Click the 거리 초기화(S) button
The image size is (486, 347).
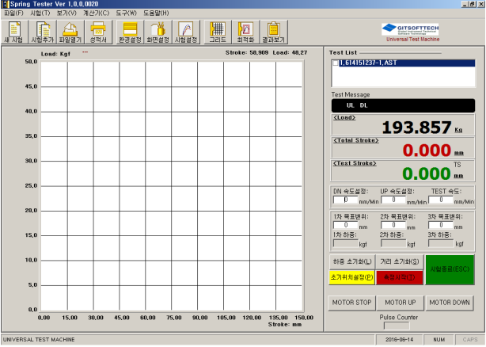(x=400, y=261)
